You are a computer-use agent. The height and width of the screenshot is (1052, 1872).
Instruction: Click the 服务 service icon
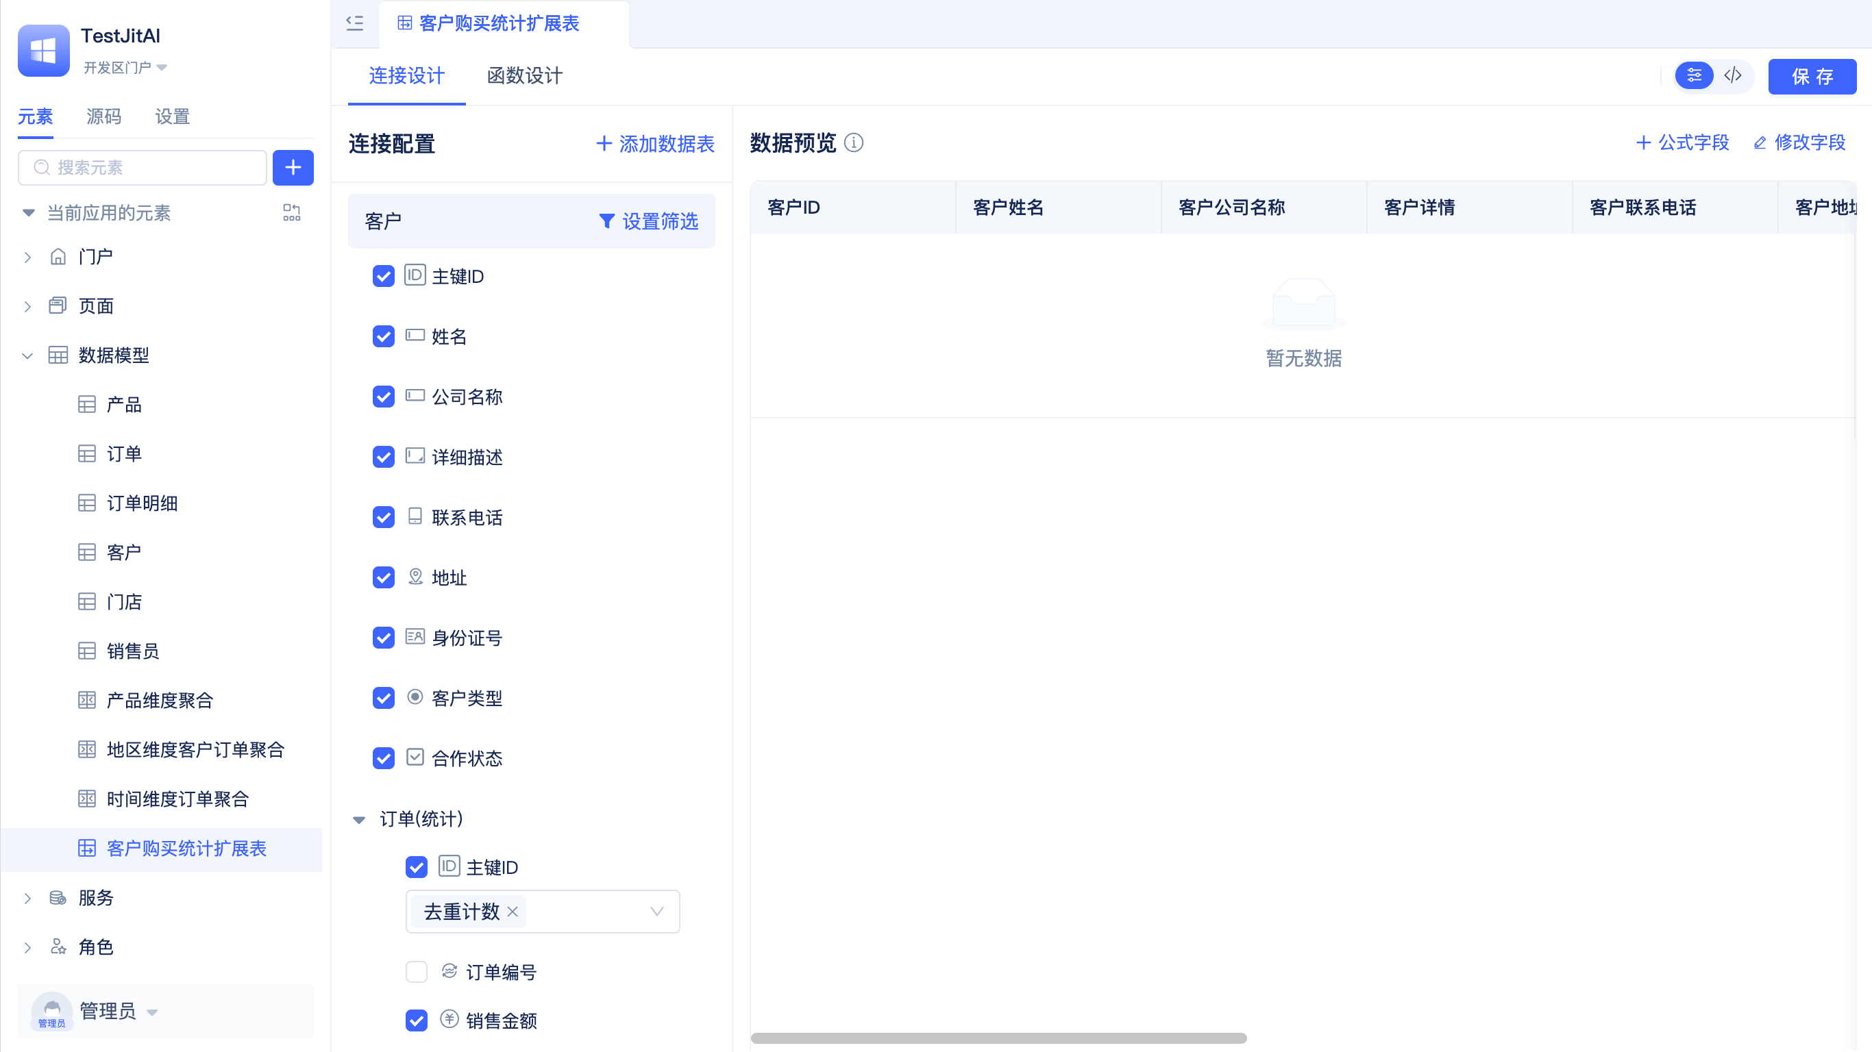[58, 898]
